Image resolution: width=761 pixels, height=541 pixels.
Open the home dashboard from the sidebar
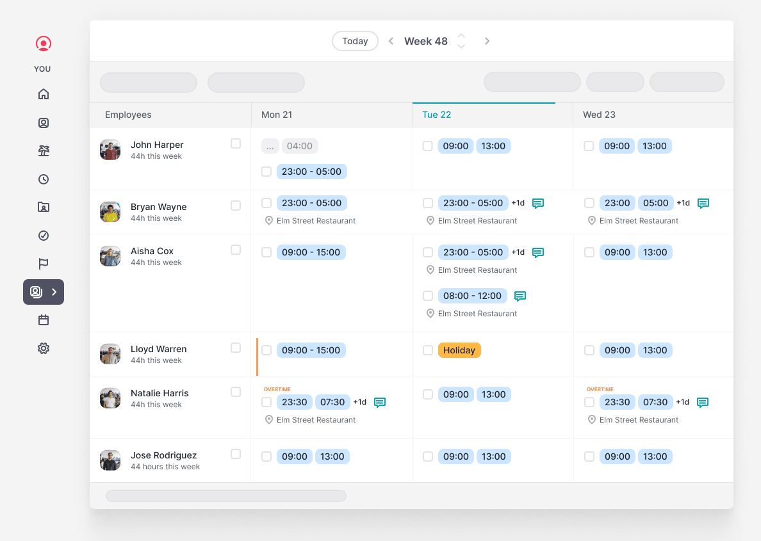coord(43,94)
